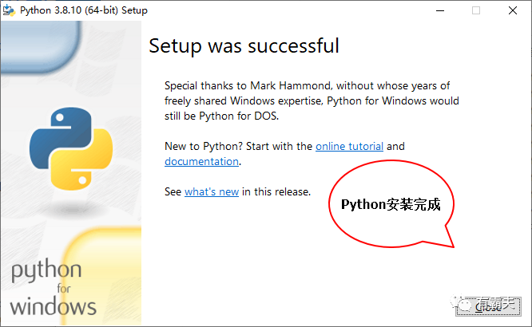
Task: Minimize the Python Setup window
Action: [x=439, y=11]
